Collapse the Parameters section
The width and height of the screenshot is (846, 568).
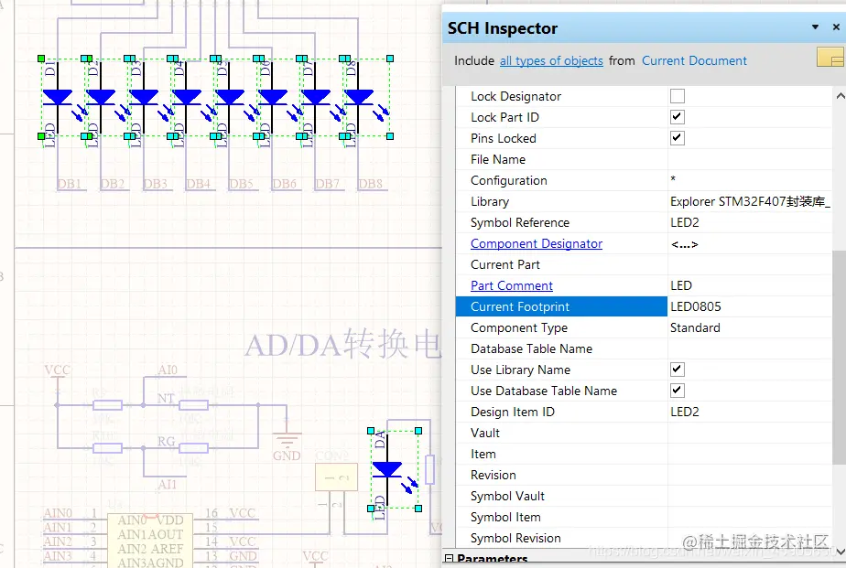[449, 559]
